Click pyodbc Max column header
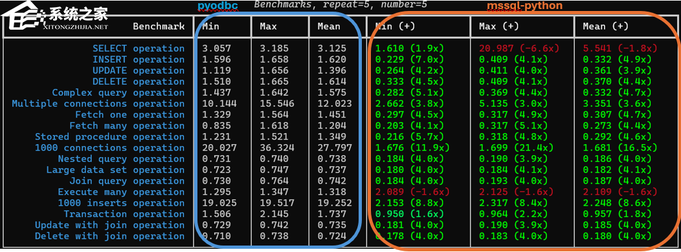 click(269, 26)
